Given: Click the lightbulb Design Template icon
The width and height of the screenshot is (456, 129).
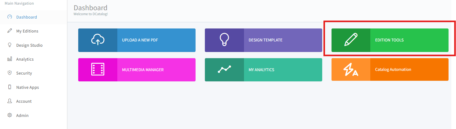Looking at the screenshot, I should (224, 40).
